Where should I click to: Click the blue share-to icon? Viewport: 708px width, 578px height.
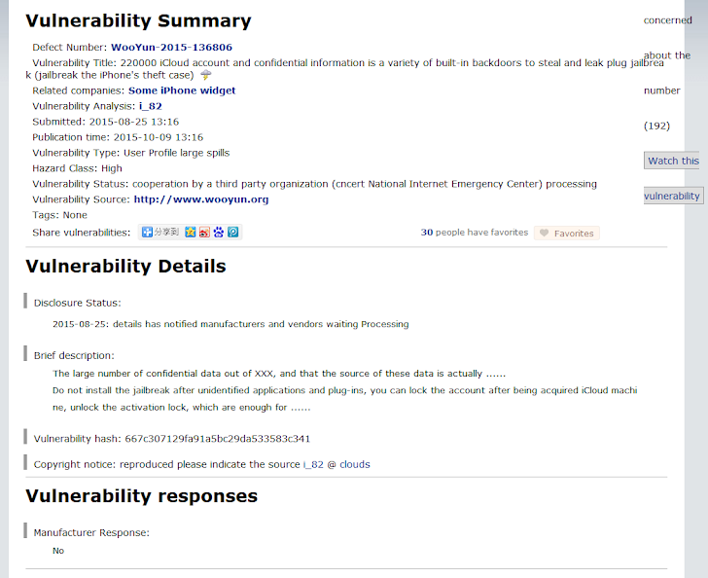tap(147, 233)
